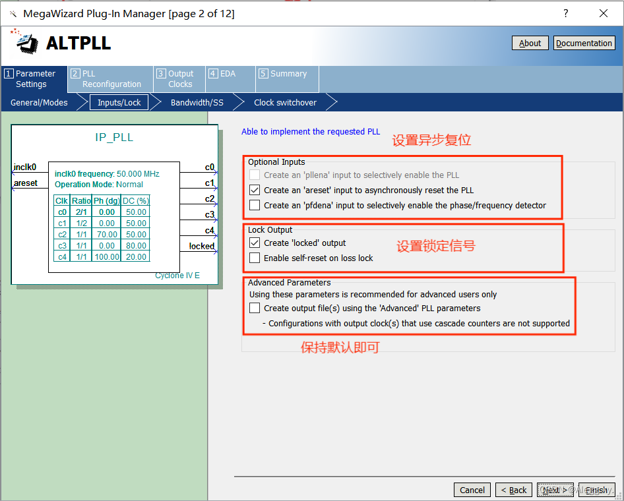
Task: Enable the 'pfdena' input checkbox
Action: pyautogui.click(x=255, y=205)
